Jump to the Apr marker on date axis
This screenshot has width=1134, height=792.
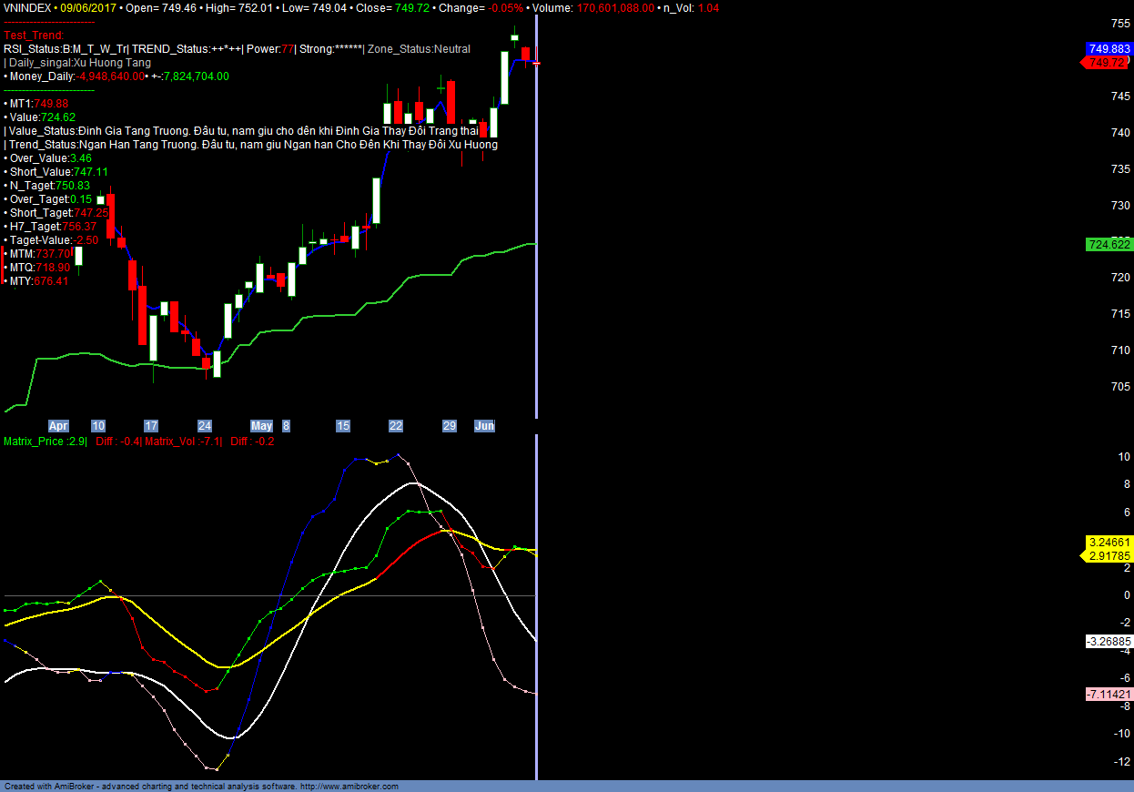58,426
